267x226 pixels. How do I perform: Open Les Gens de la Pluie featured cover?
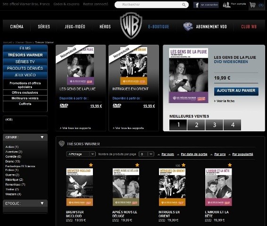pyautogui.click(x=189, y=76)
